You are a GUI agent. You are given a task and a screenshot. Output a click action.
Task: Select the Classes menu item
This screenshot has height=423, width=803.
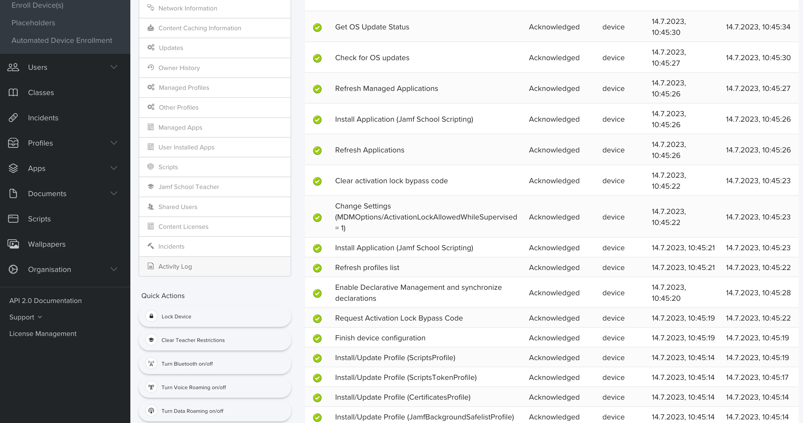point(65,93)
